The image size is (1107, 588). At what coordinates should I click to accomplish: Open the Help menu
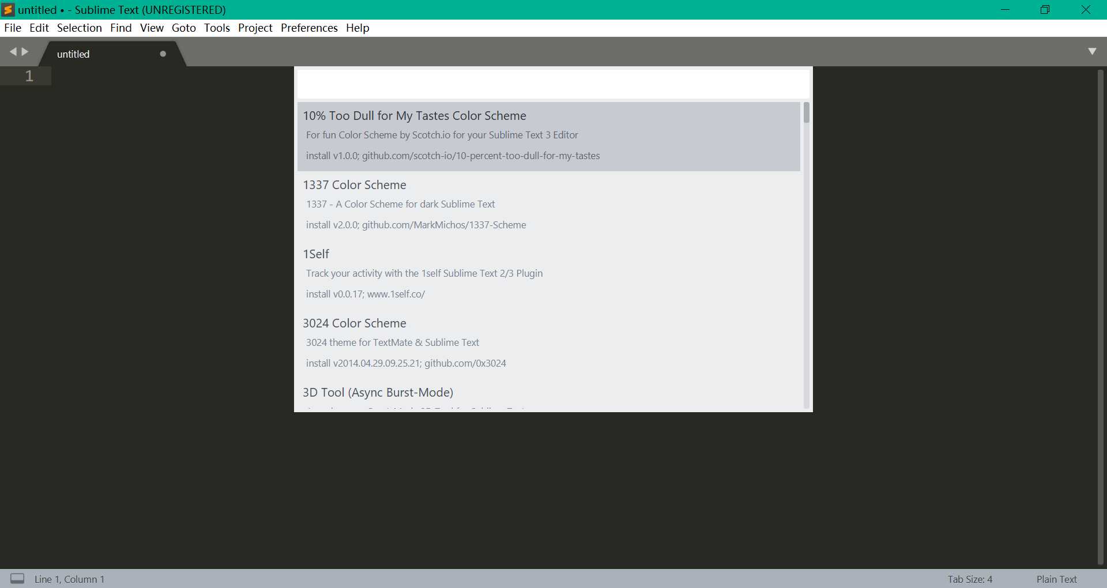tap(357, 28)
